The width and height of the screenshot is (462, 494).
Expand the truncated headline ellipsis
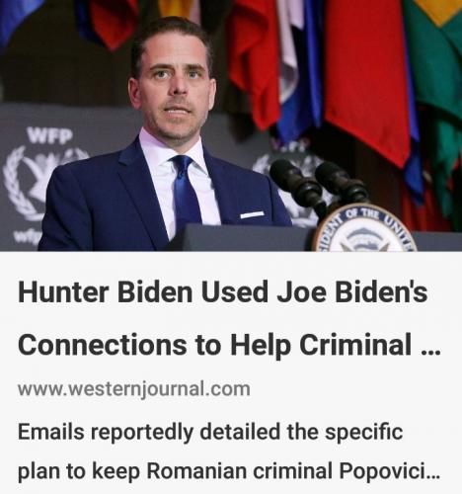click(430, 352)
